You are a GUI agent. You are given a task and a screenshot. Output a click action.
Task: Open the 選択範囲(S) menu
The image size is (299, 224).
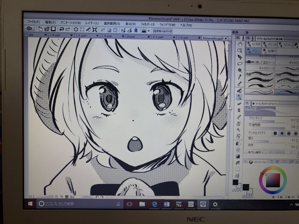point(112,23)
